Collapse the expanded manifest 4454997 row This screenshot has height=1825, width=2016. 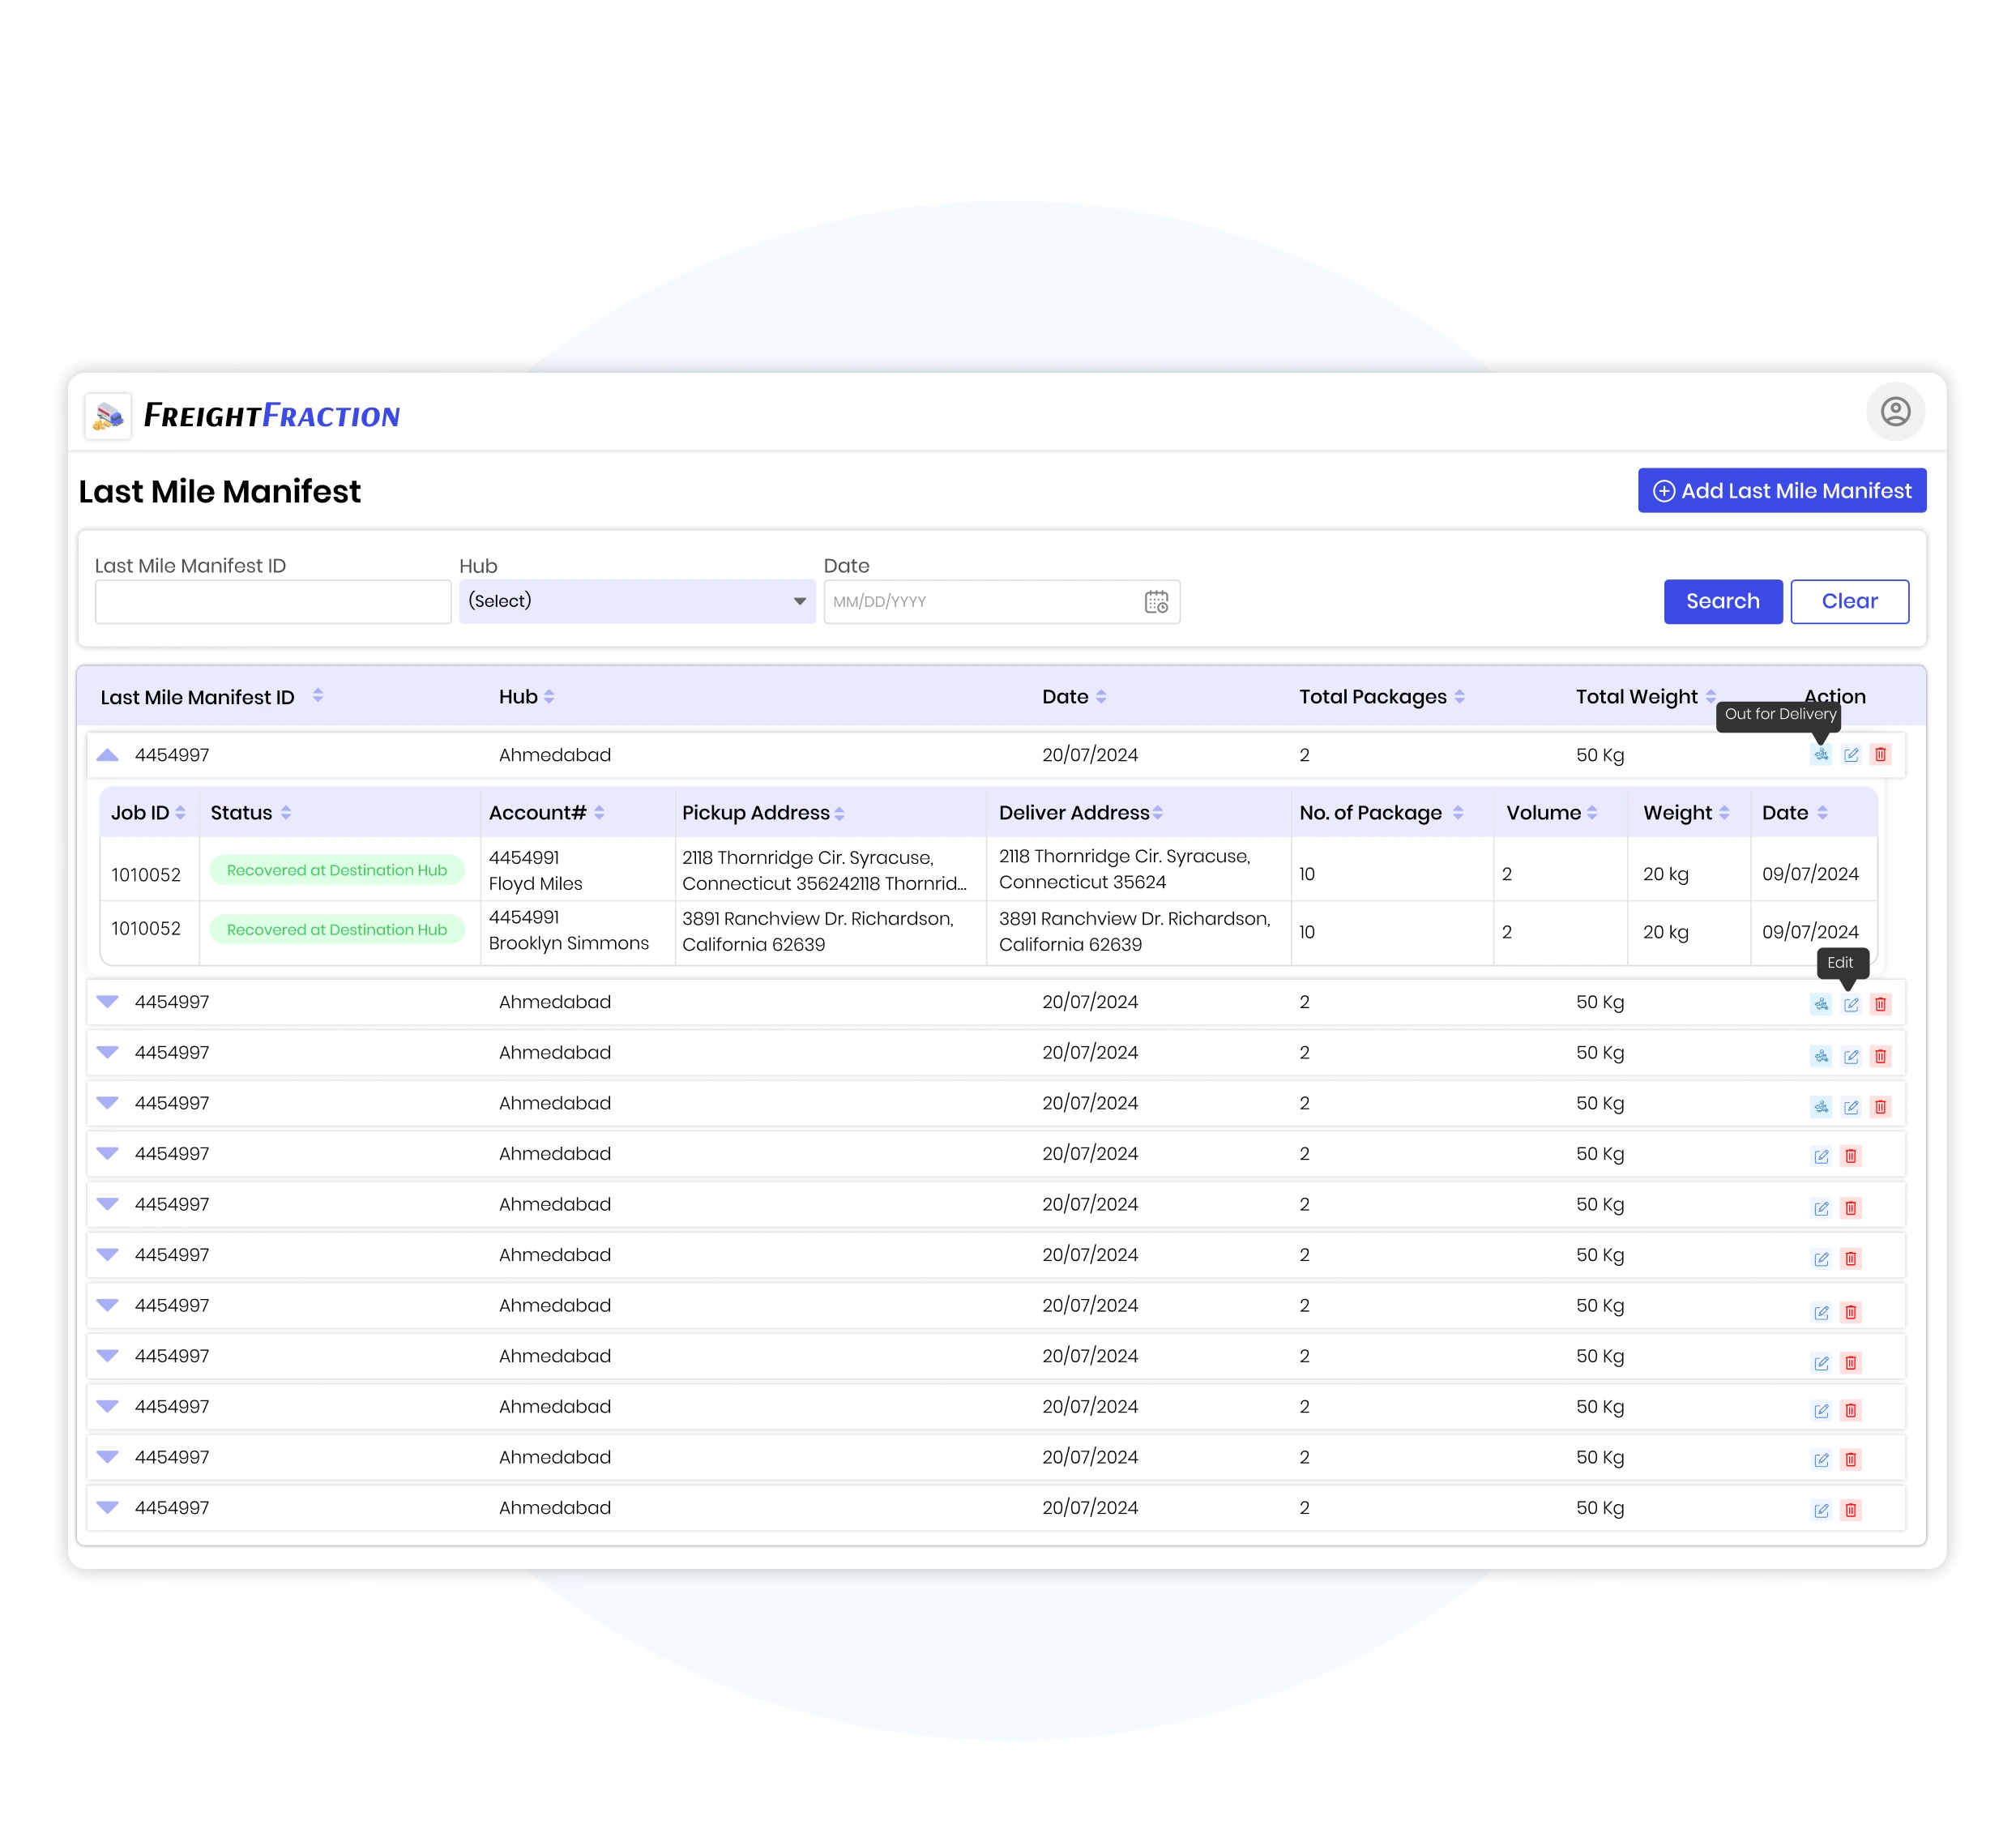[x=108, y=755]
